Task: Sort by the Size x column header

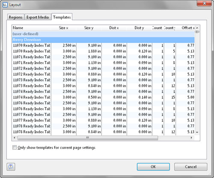Action: 64,28
